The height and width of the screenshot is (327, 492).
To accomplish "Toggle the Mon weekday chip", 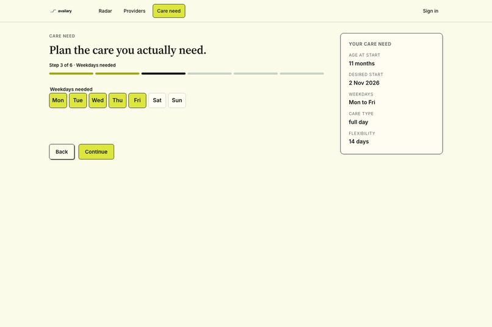I will click(x=58, y=100).
